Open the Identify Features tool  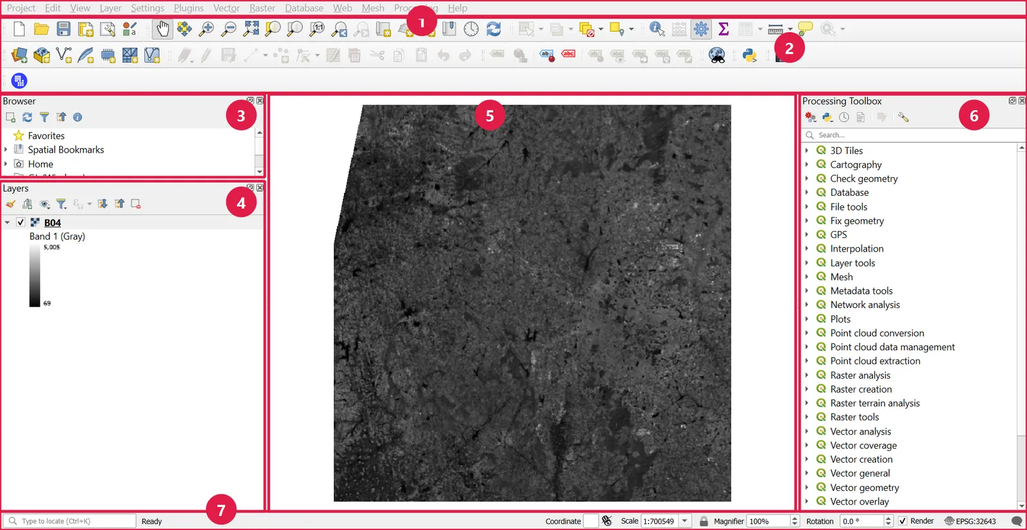point(657,29)
